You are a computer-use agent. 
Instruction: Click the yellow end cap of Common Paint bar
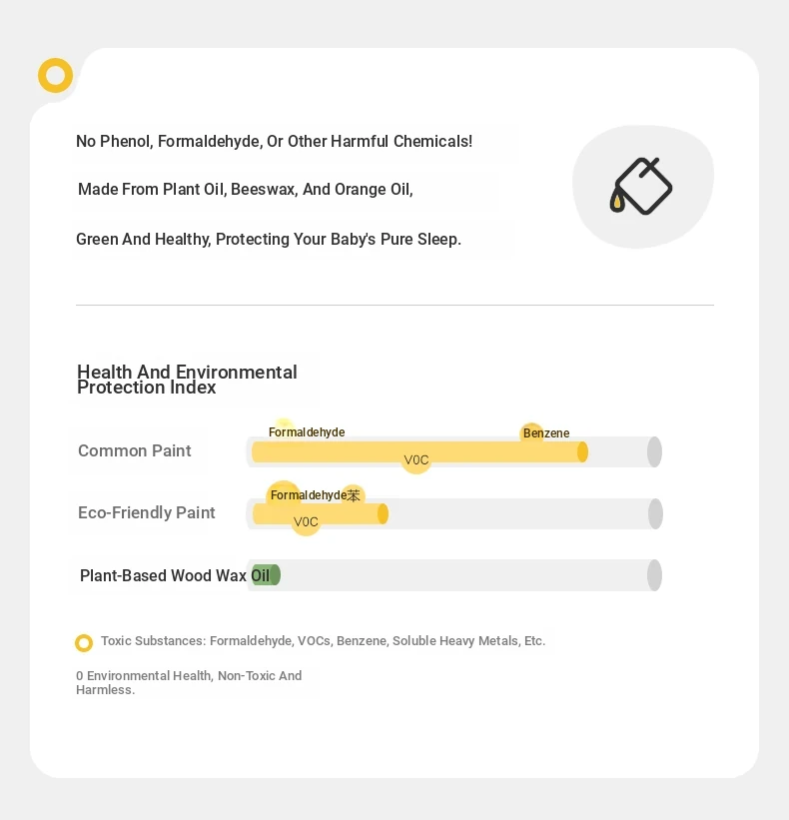pos(582,451)
